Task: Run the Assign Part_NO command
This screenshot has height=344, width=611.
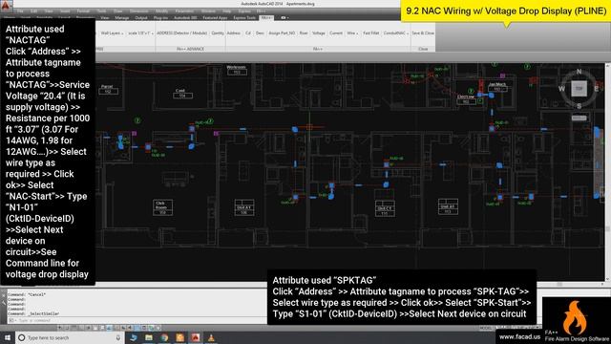Action: 283,33
